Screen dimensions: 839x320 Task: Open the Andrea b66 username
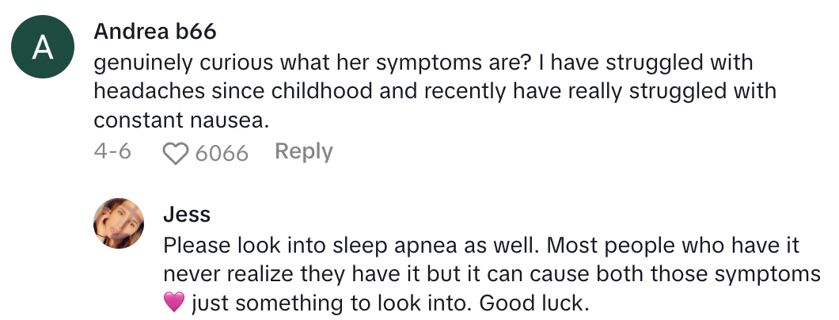tap(154, 32)
